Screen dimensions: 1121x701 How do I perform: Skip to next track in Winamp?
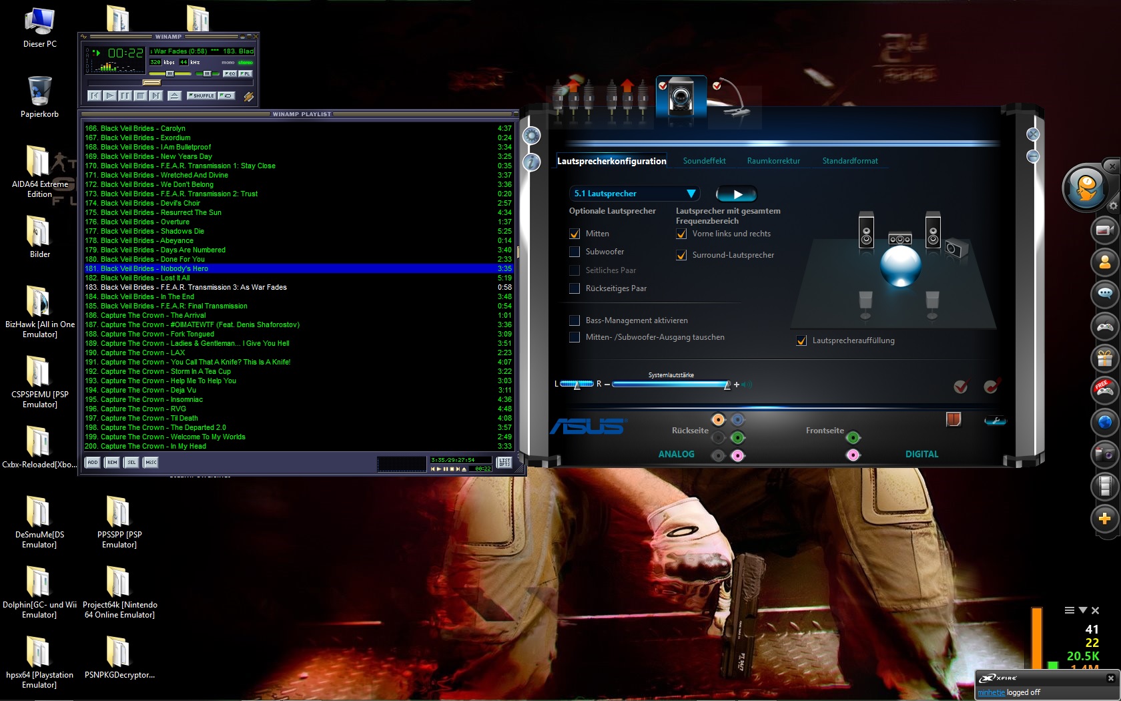155,95
